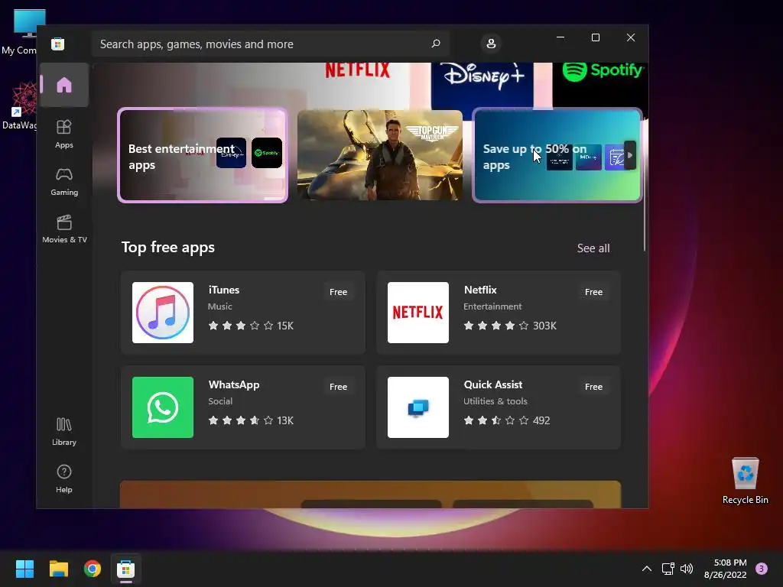Image resolution: width=783 pixels, height=587 pixels.
Task: Click the Netflix title text
Action: tap(480, 290)
